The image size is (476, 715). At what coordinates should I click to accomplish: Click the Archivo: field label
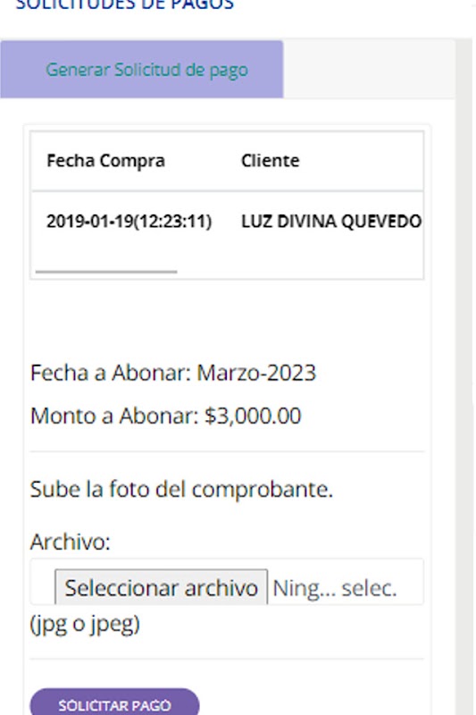coord(71,543)
